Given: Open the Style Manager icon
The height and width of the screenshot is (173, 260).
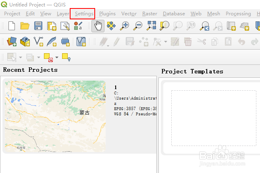Looking at the screenshot, I should pos(78,26).
